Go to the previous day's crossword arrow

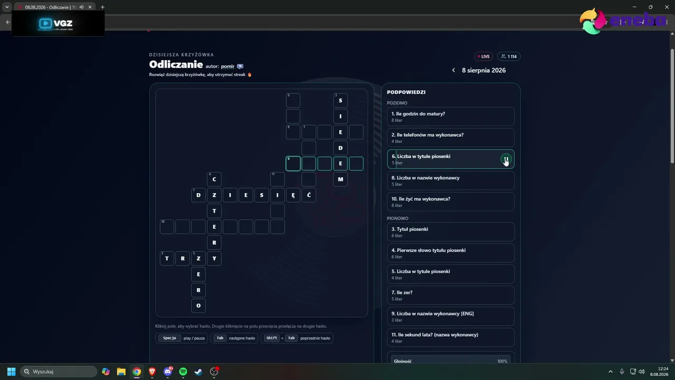click(x=454, y=70)
